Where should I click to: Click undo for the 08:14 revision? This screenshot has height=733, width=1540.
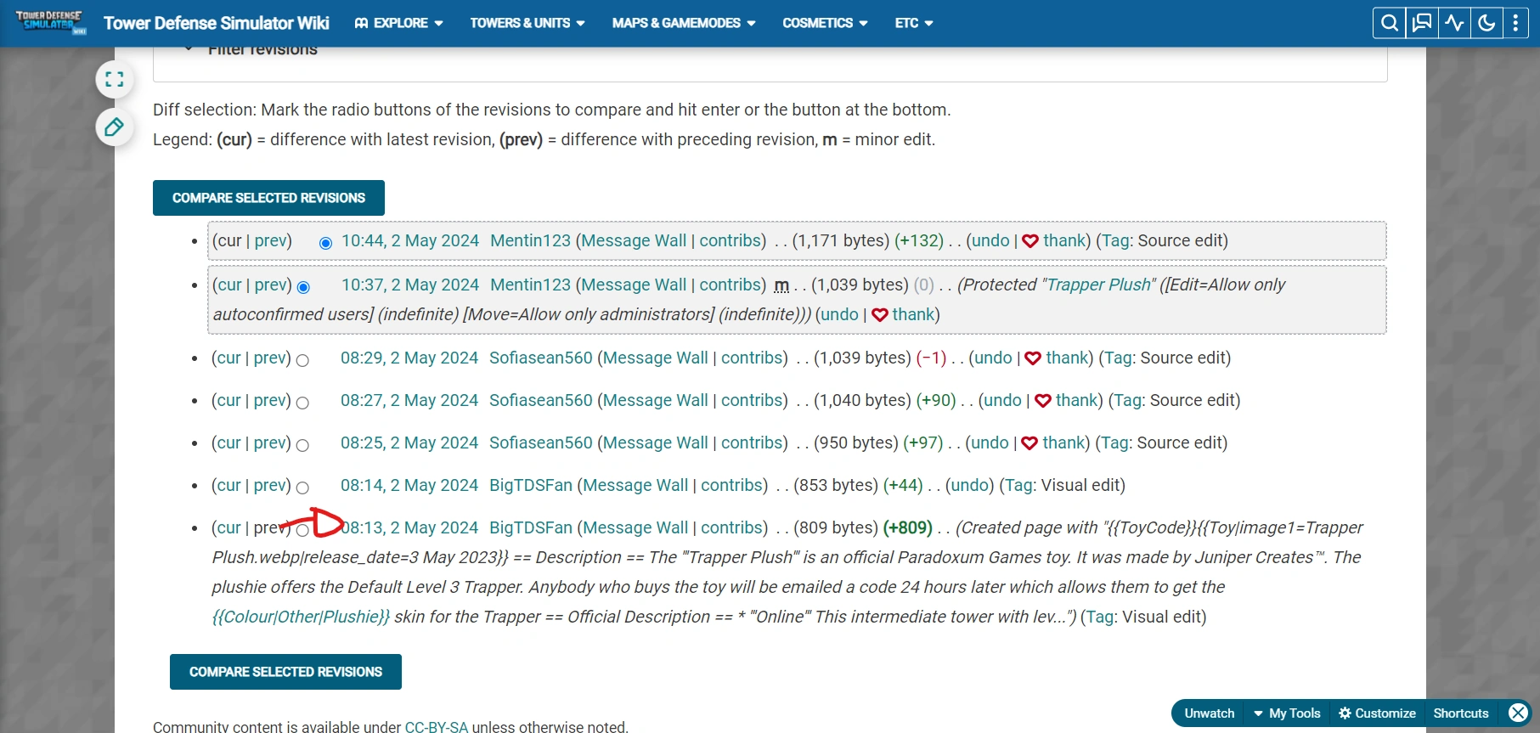(x=970, y=486)
